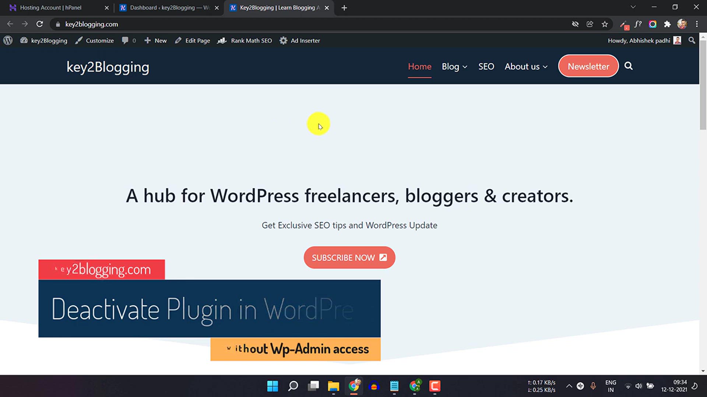Click the browser back arrow
This screenshot has height=397, width=707.
10,24
